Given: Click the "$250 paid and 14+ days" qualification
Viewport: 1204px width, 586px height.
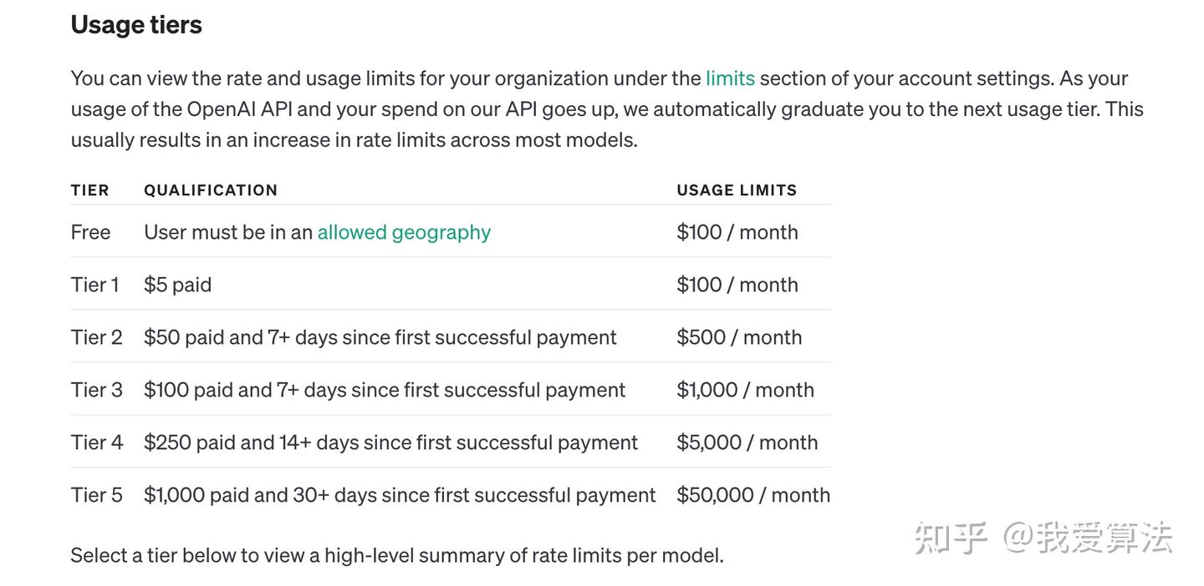Looking at the screenshot, I should click(390, 442).
